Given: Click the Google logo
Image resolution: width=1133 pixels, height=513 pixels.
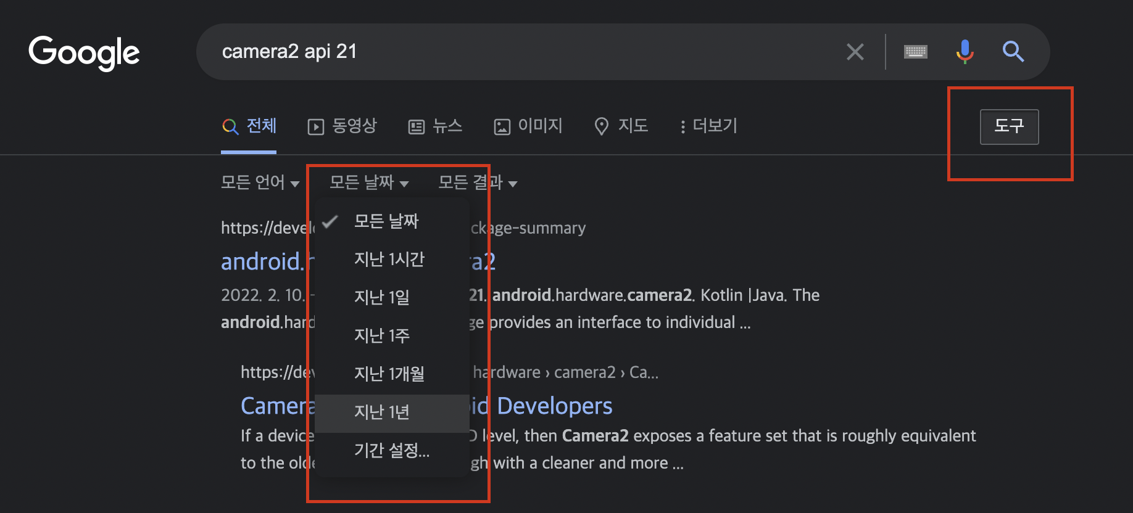Looking at the screenshot, I should click(84, 53).
